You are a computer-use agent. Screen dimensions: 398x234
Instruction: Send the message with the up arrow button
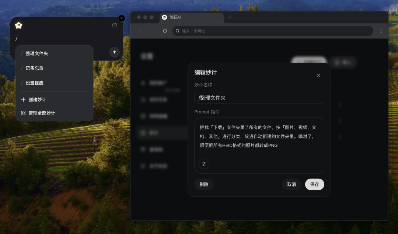click(x=115, y=52)
